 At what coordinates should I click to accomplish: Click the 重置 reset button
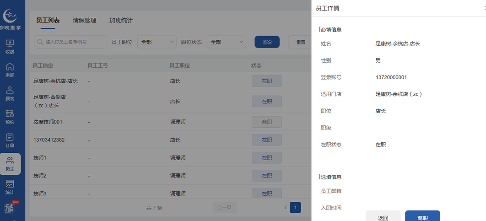click(x=300, y=42)
